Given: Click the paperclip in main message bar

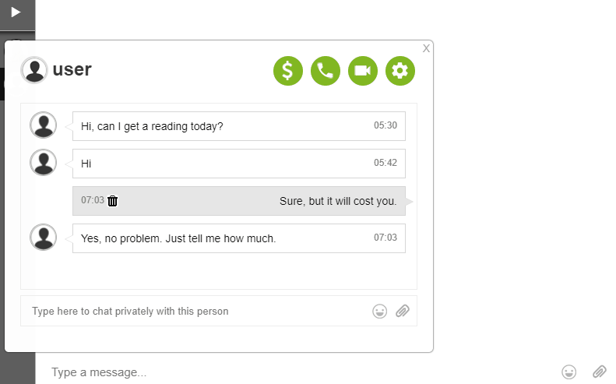Looking at the screenshot, I should coord(600,372).
